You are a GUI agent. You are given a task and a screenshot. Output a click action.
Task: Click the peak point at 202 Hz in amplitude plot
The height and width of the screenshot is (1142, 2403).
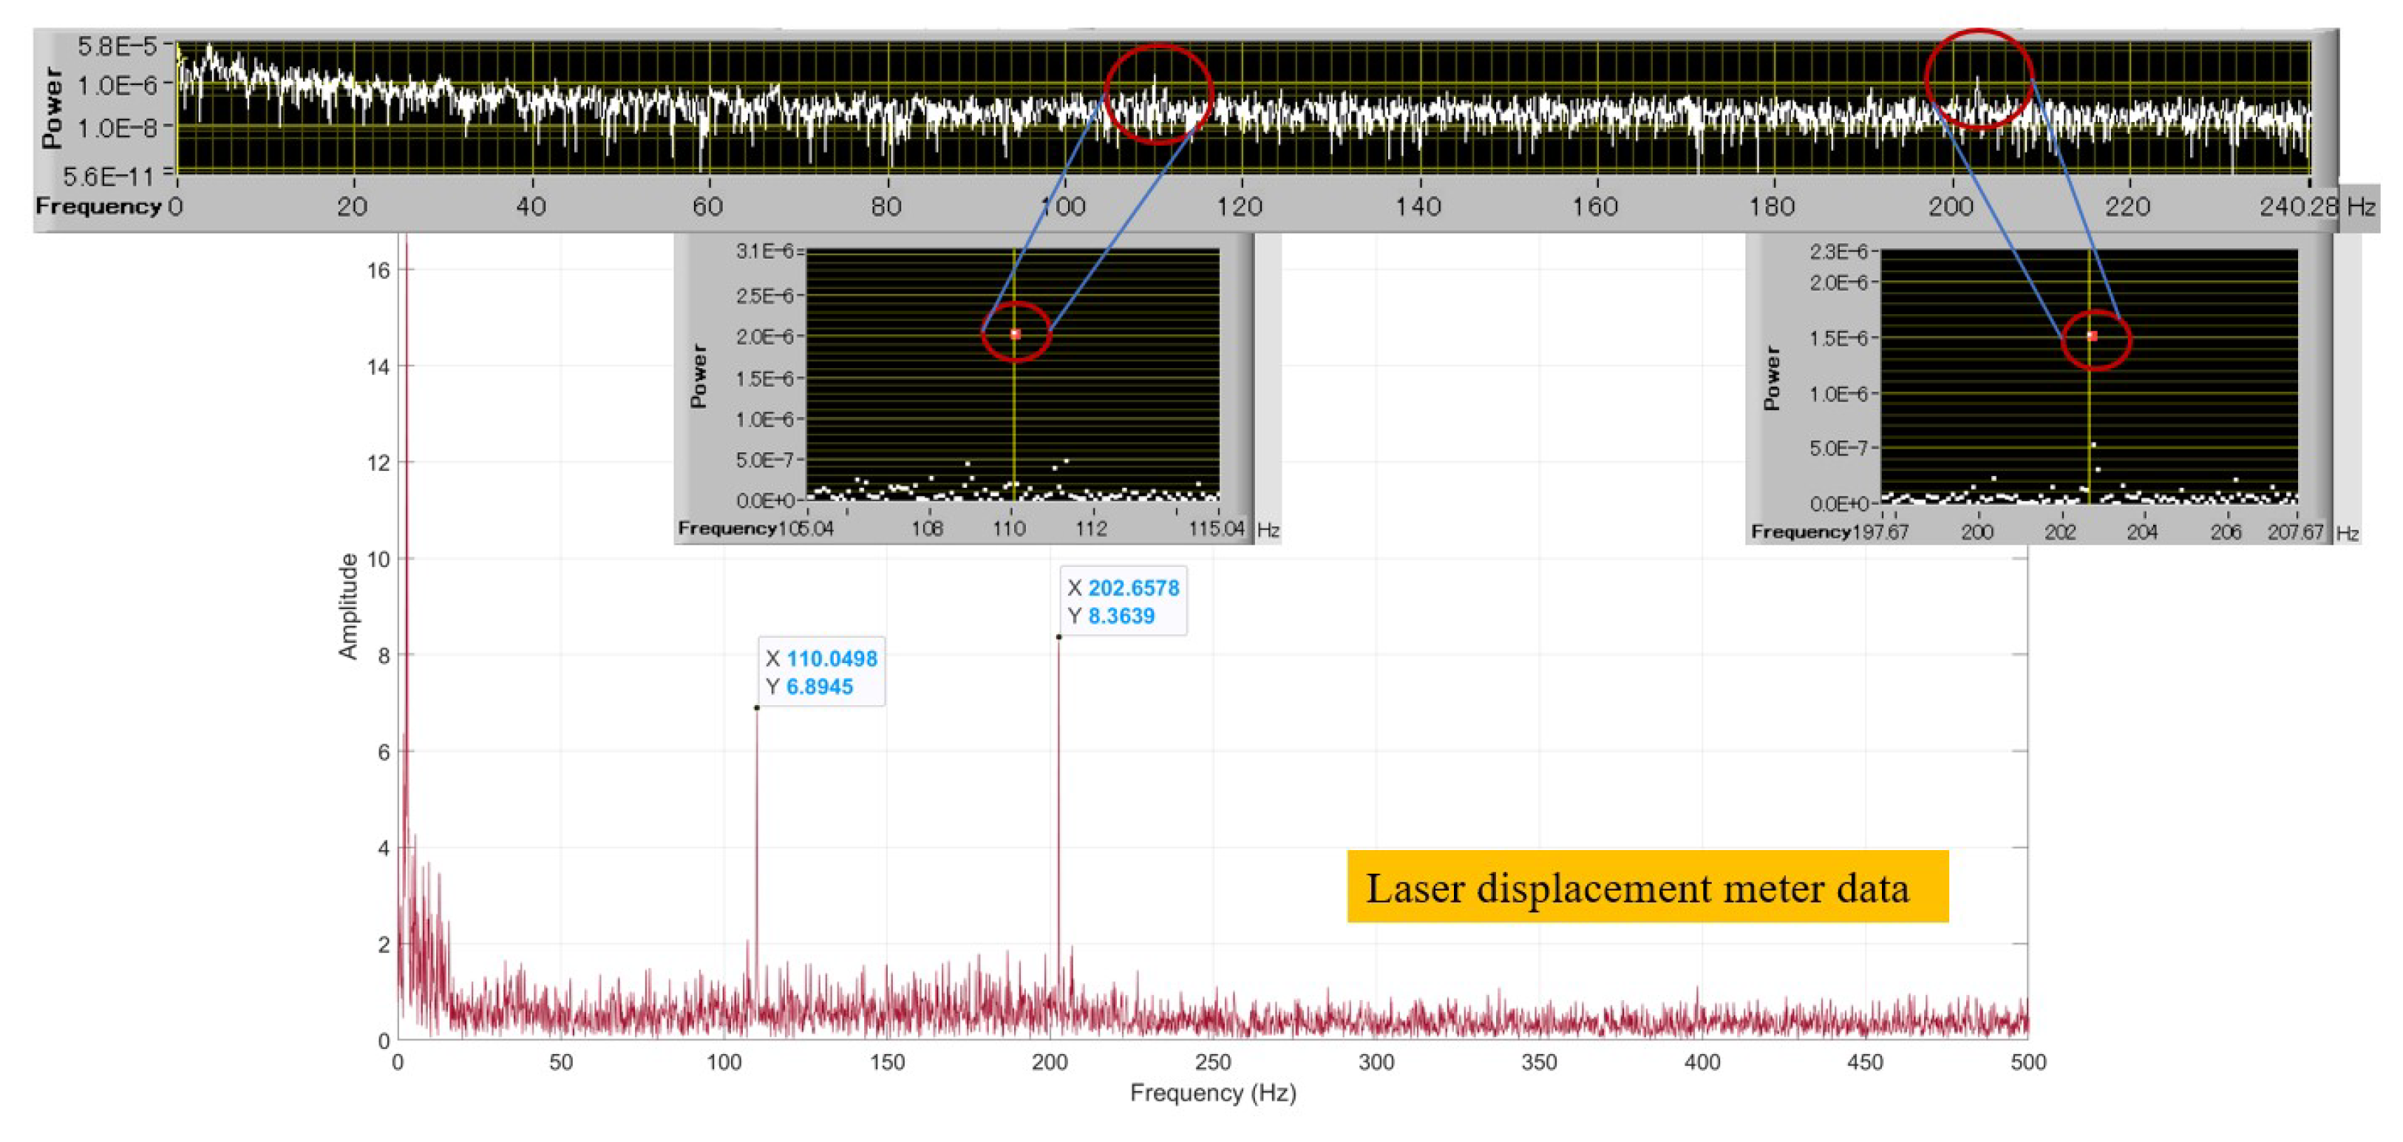(x=1058, y=637)
